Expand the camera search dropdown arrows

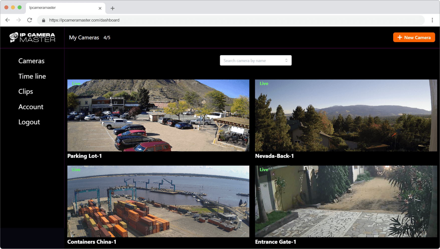[286, 60]
